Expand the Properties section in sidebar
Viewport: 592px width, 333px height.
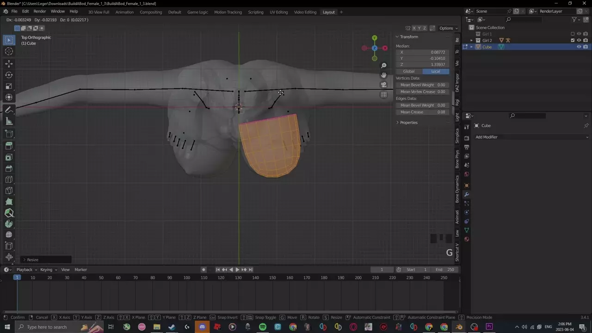[x=408, y=123]
